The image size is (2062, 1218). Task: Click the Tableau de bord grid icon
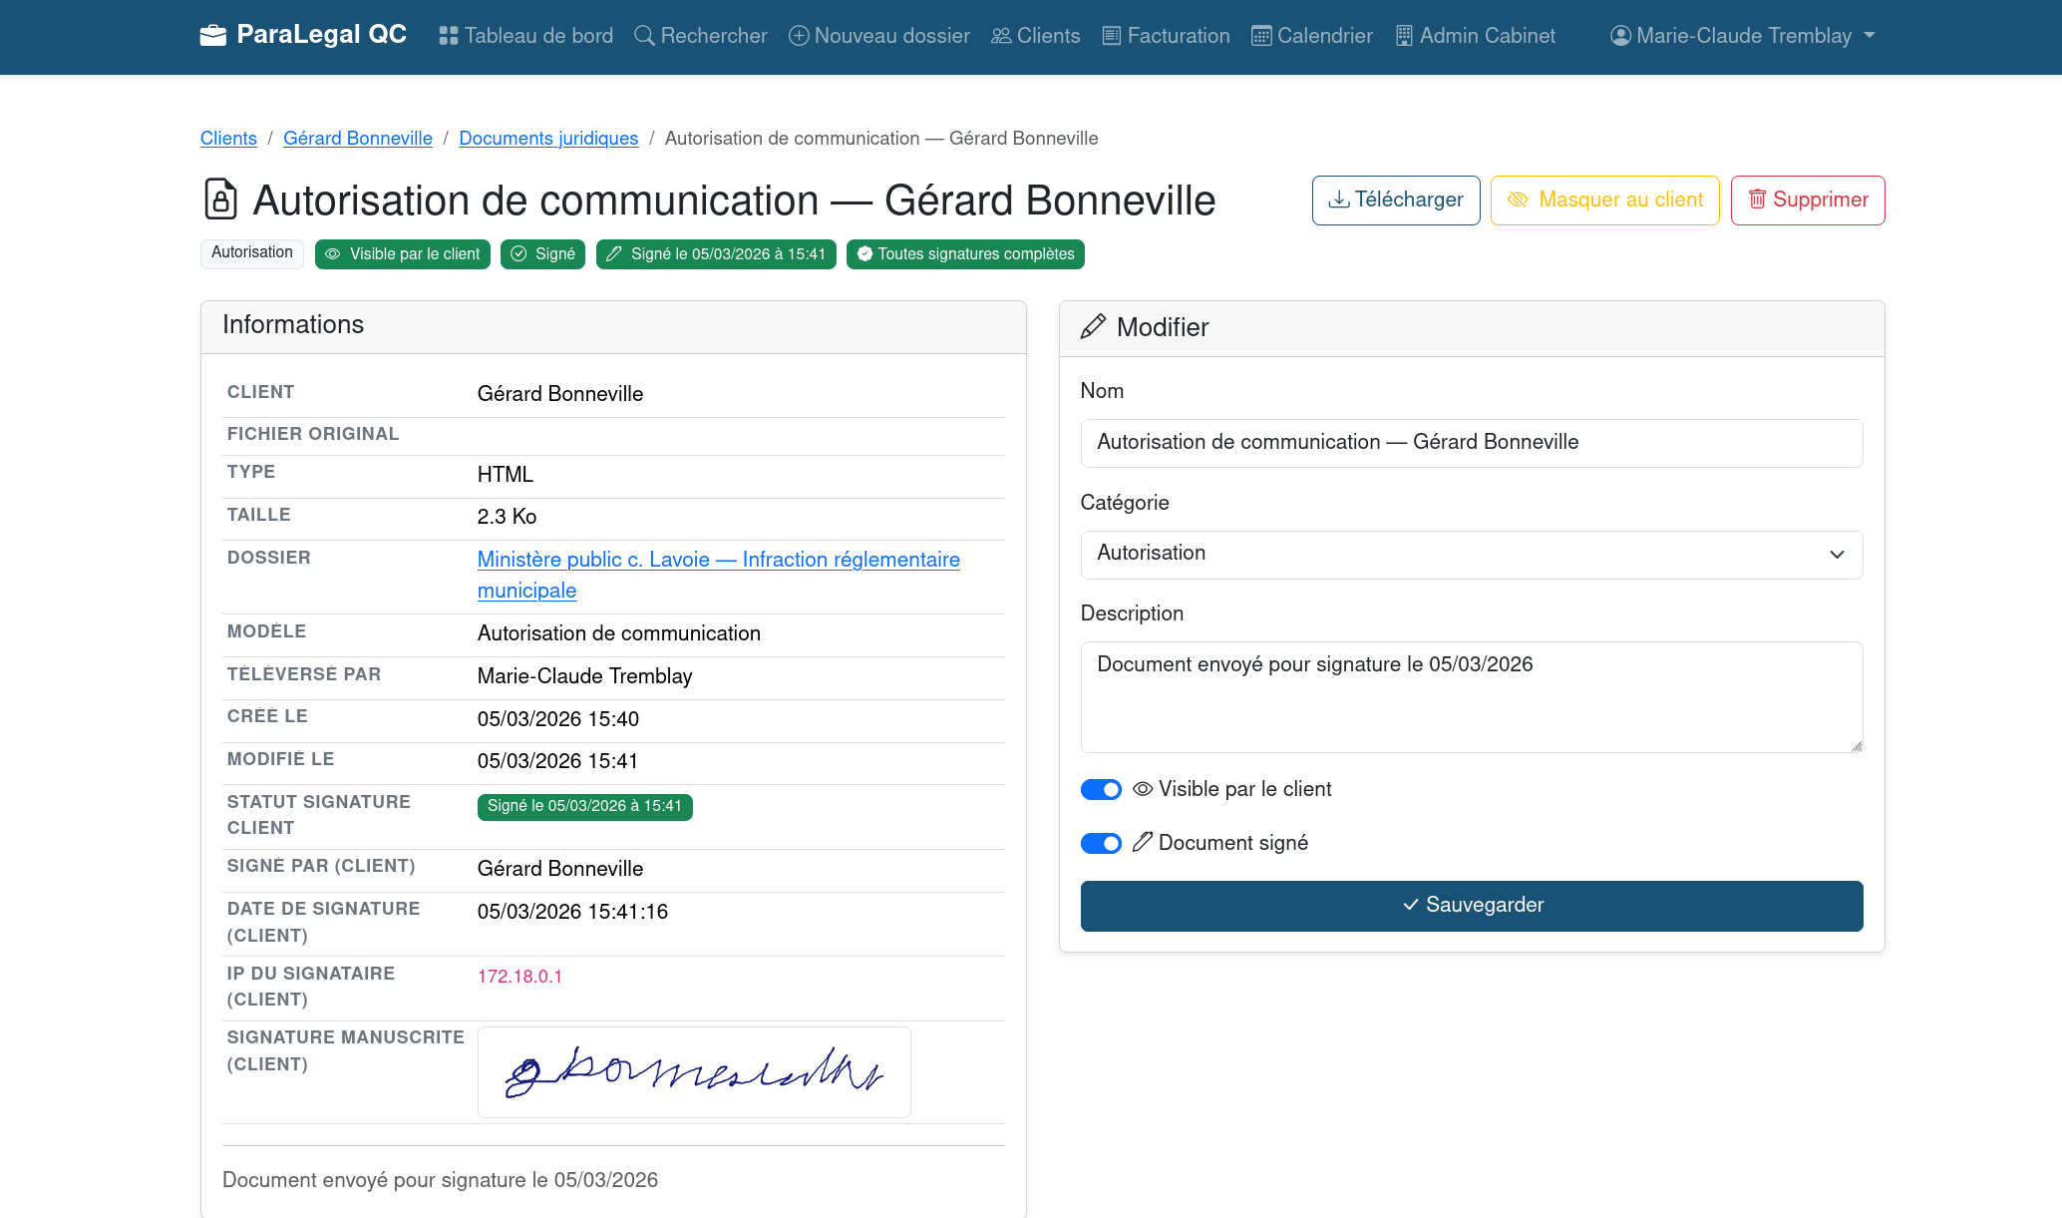pyautogui.click(x=449, y=36)
